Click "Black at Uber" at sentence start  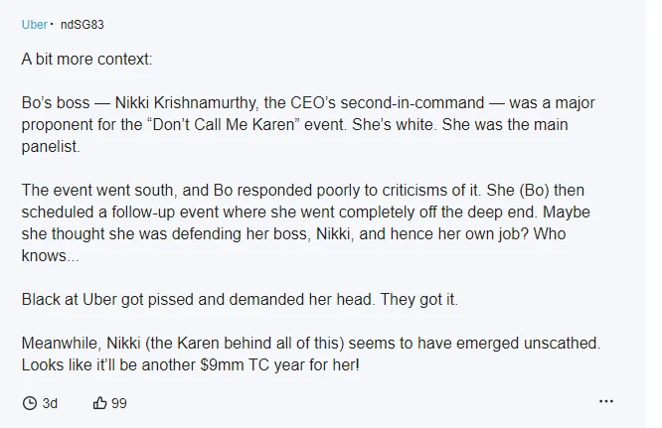70,299
